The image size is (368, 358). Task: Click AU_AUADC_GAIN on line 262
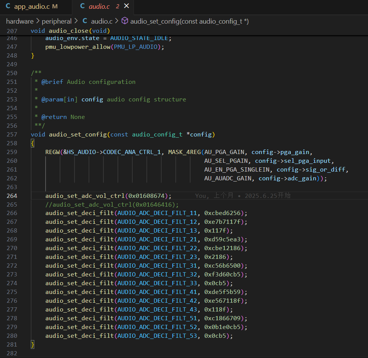pyautogui.click(x=228, y=178)
